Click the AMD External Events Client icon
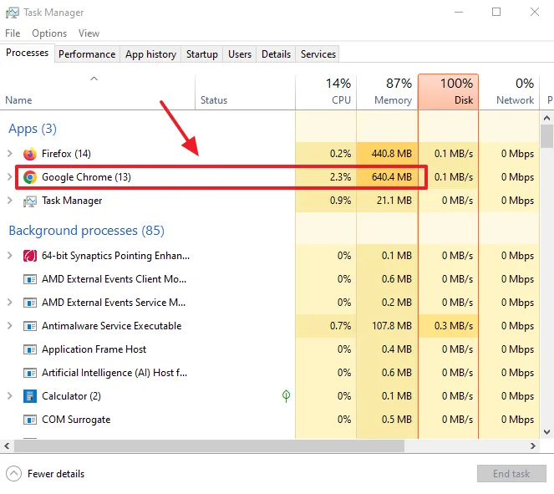Screen dimensions: 554x494 point(30,279)
